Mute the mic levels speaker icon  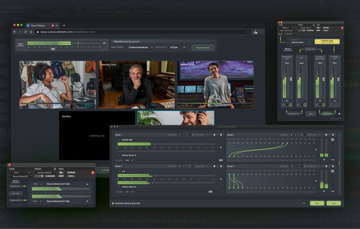pos(104,43)
